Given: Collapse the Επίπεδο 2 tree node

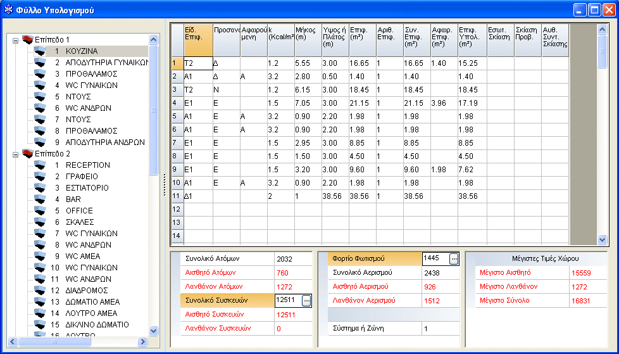Looking at the screenshot, I should click(x=15, y=154).
